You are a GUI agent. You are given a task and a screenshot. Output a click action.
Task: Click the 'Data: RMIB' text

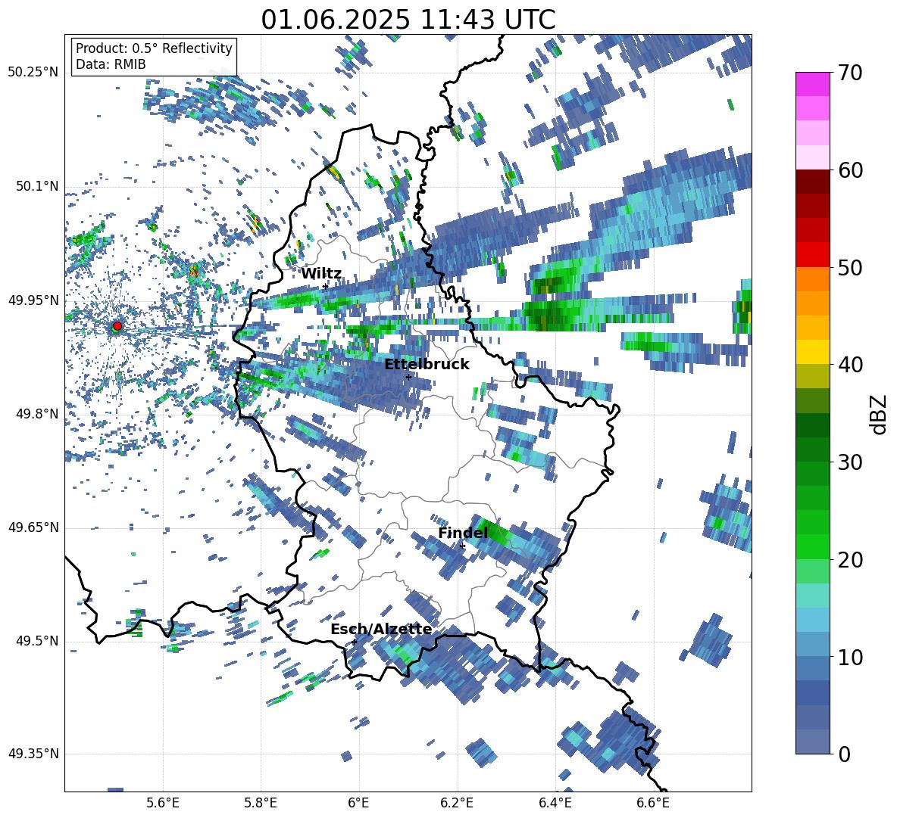point(111,64)
